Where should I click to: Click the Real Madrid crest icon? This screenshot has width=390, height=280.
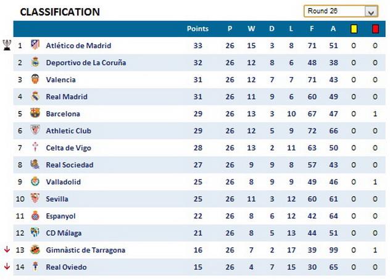35,96
